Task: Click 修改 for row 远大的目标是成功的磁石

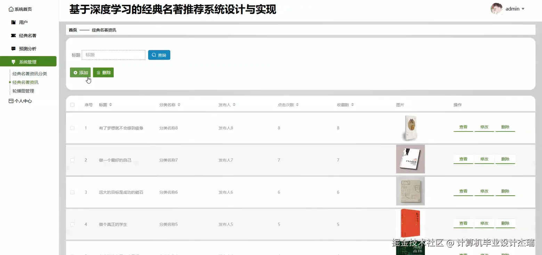Action: (484, 192)
